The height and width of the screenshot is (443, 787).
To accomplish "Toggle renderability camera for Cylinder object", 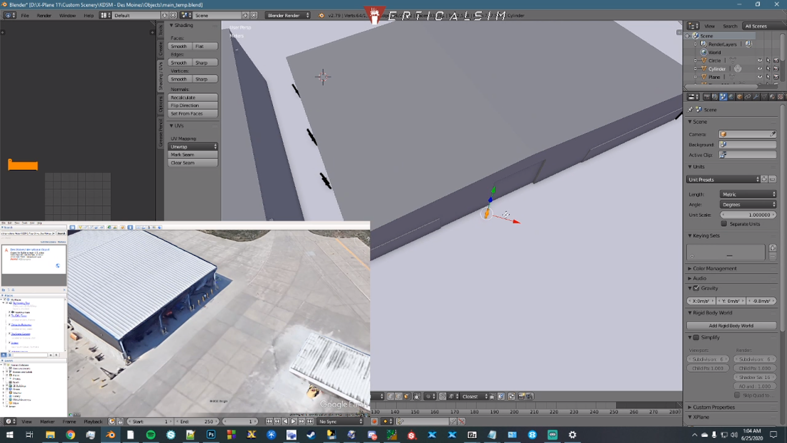I will (776, 69).
